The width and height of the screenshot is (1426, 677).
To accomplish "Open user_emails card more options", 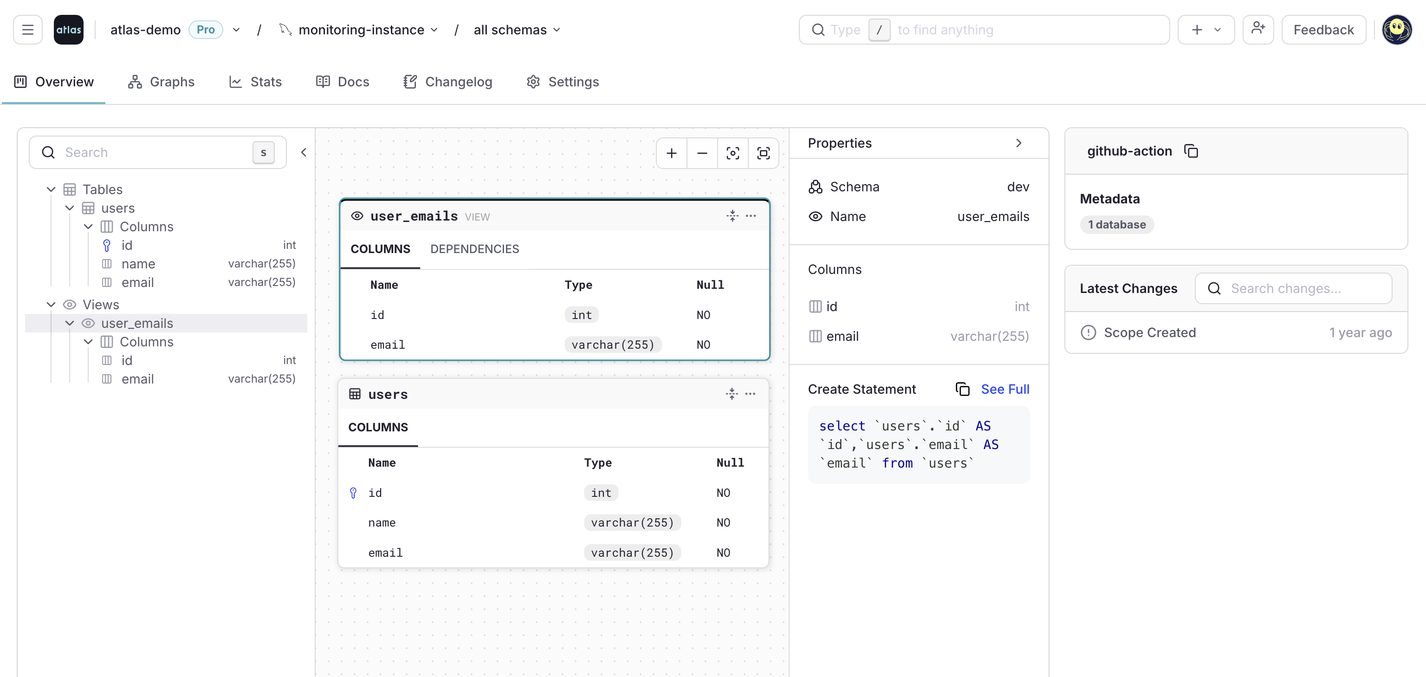I will [751, 216].
